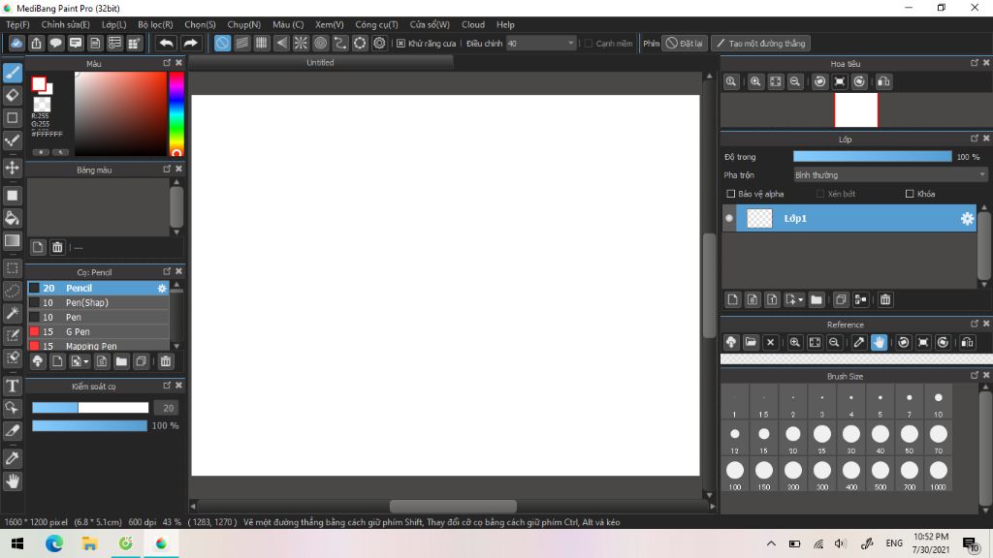Open Pencil brush settings gear

pyautogui.click(x=162, y=288)
